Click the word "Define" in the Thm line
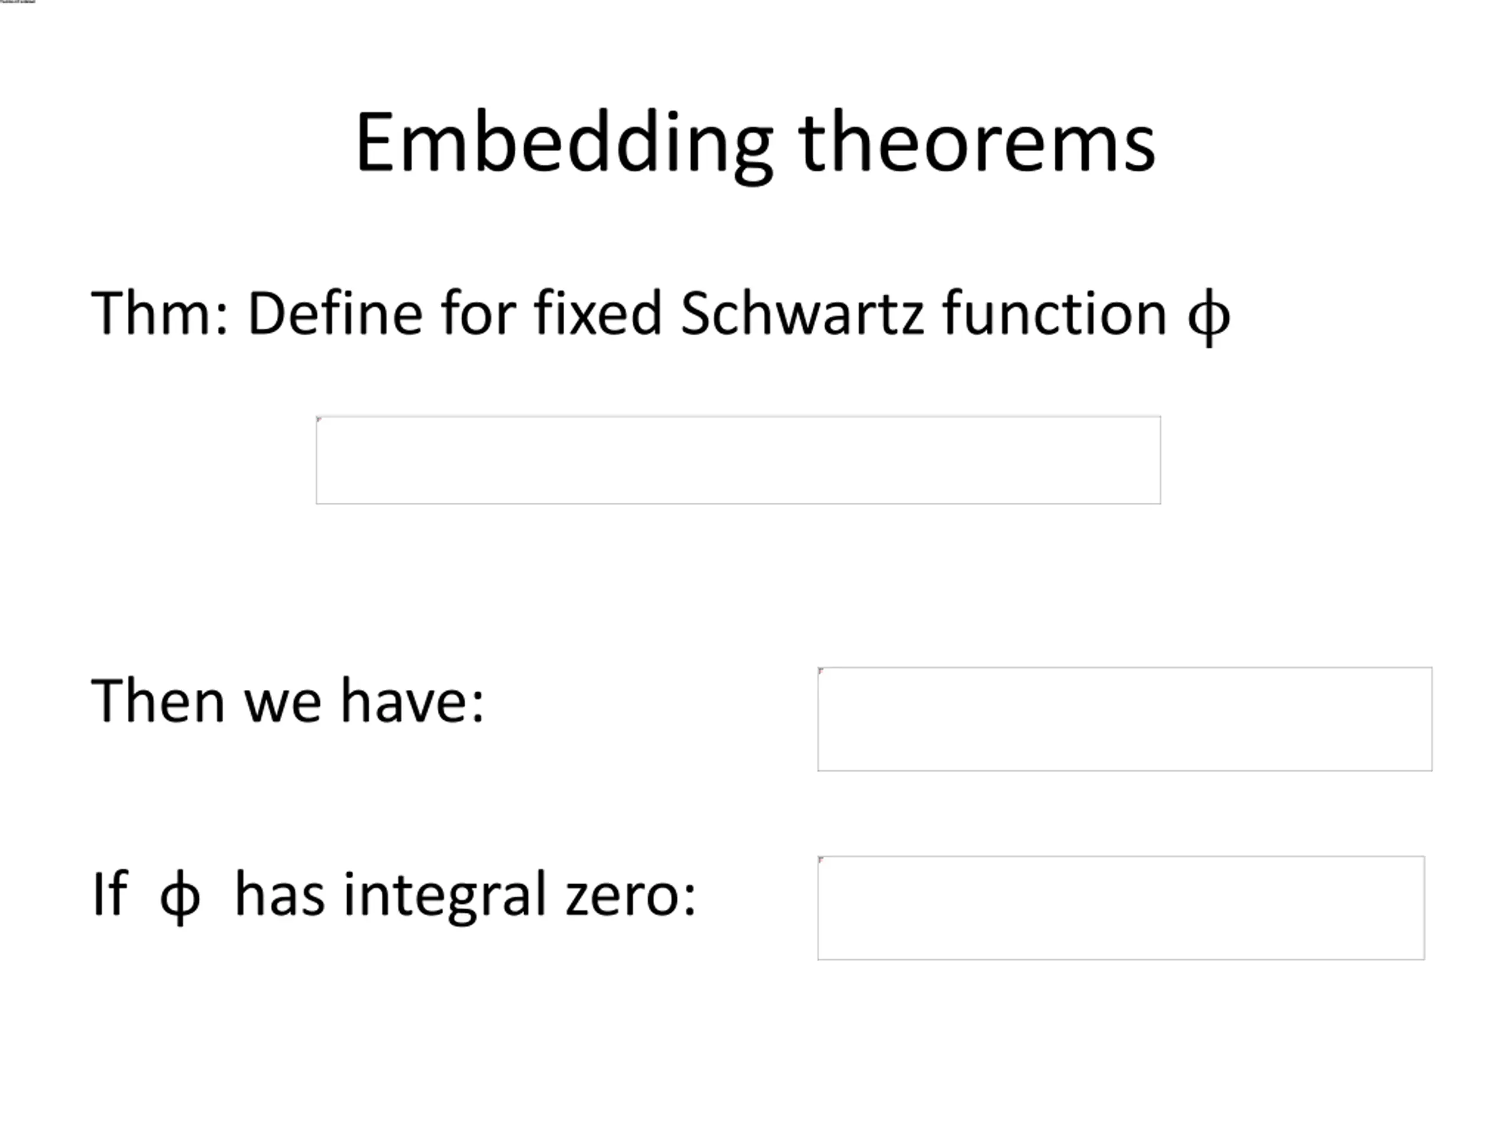Image resolution: width=1511 pixels, height=1133 pixels. tap(335, 313)
